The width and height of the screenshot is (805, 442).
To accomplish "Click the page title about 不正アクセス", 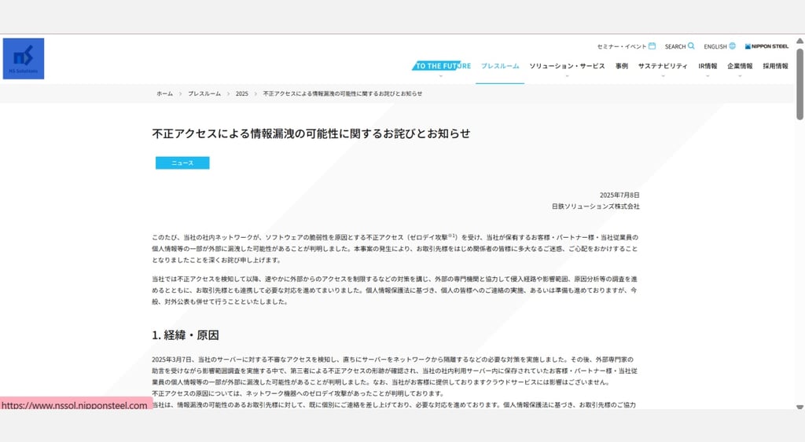I will tap(311, 133).
